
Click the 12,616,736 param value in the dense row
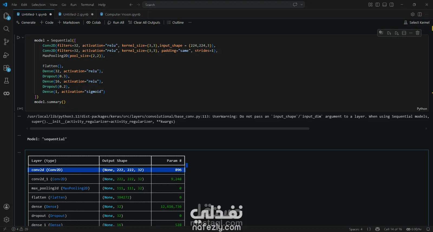pyautogui.click(x=171, y=207)
